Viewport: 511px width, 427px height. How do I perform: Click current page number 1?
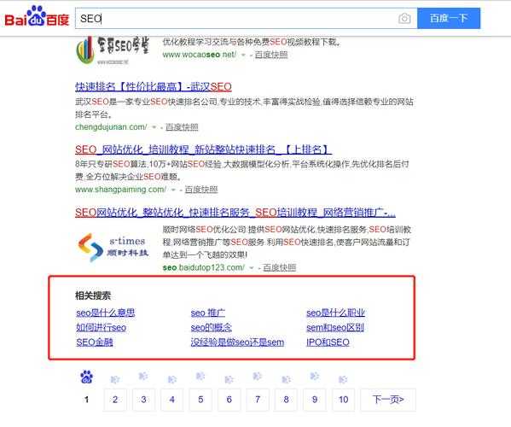tap(86, 400)
